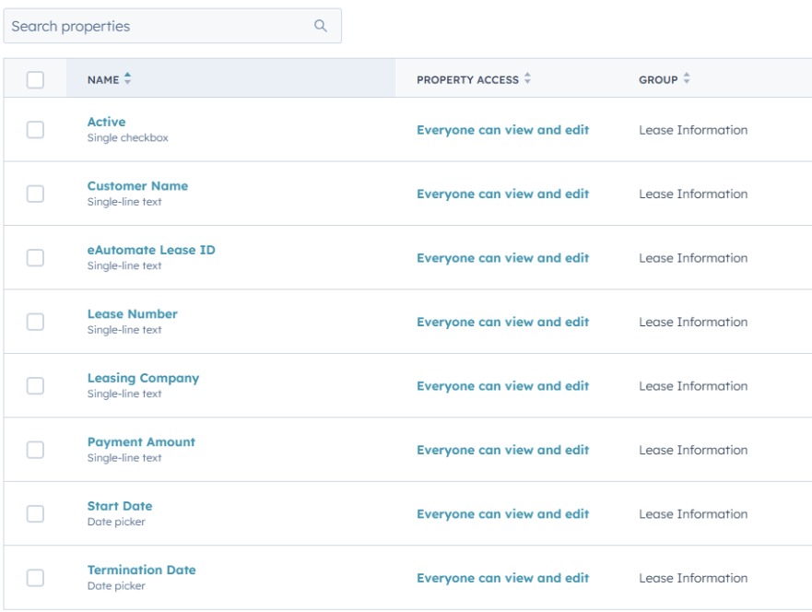Click the search magnifier icon

point(321,26)
